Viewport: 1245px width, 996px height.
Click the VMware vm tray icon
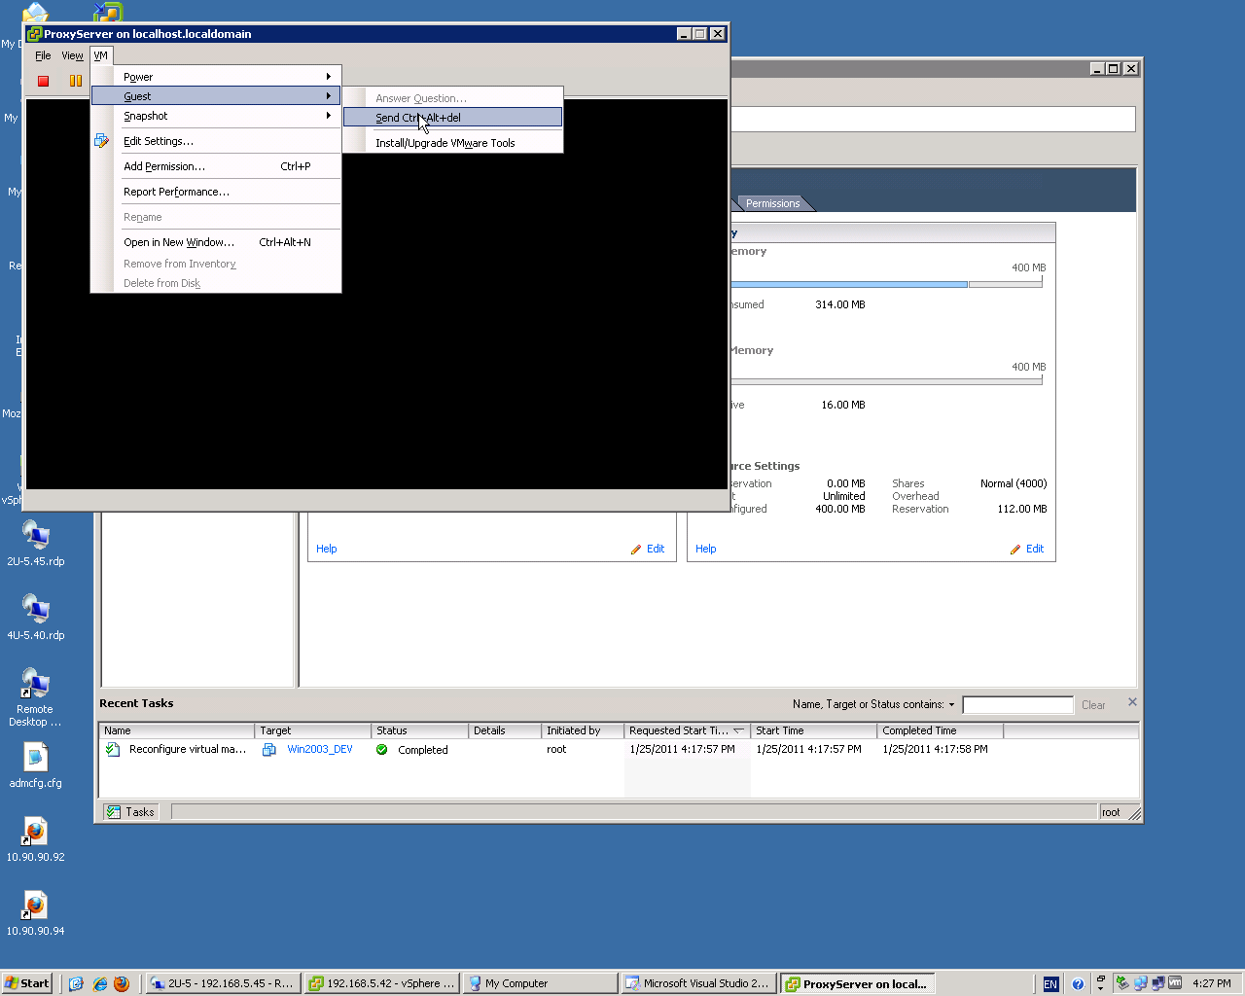1175,983
